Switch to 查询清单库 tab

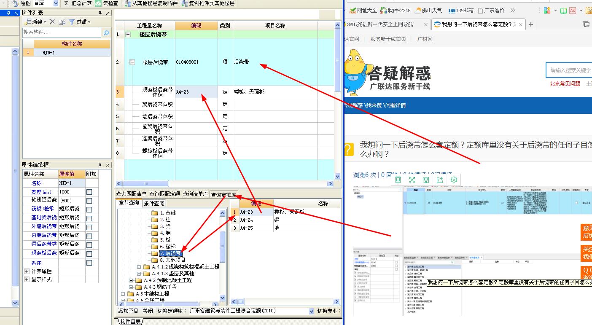click(195, 194)
